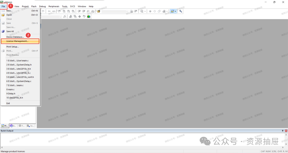Screen dimensions: 288x153
Task: Open the Peripherals menu
Action: pos(54,6)
